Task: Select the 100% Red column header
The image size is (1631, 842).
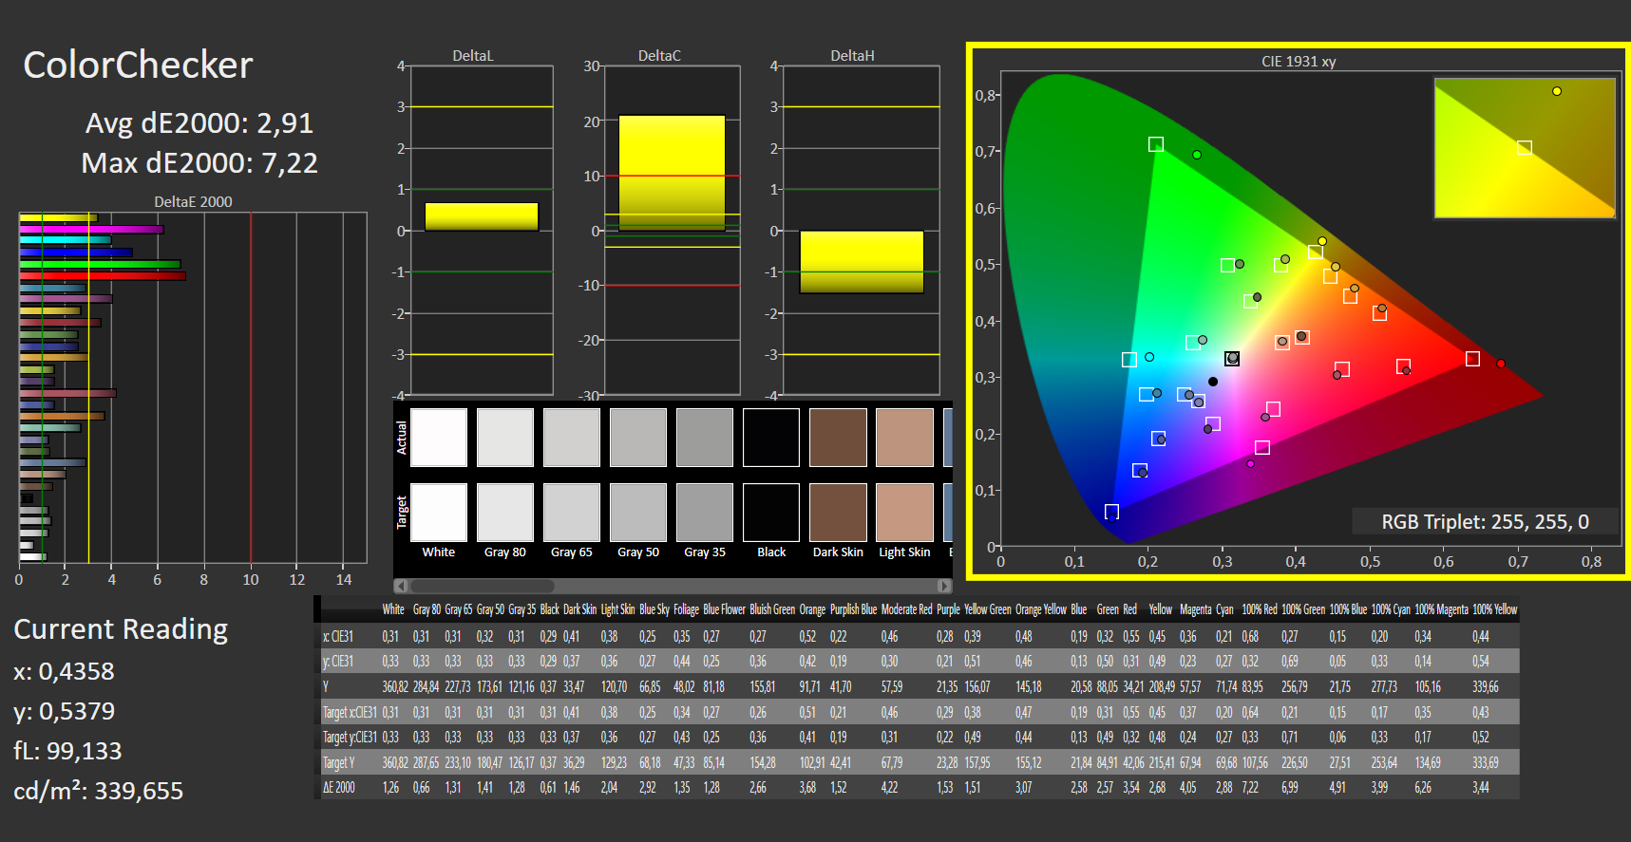Action: [1259, 609]
